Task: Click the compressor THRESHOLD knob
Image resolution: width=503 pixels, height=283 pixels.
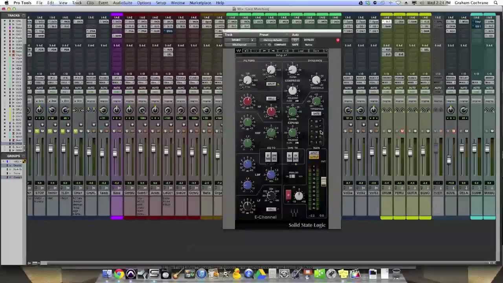Action: [316, 81]
